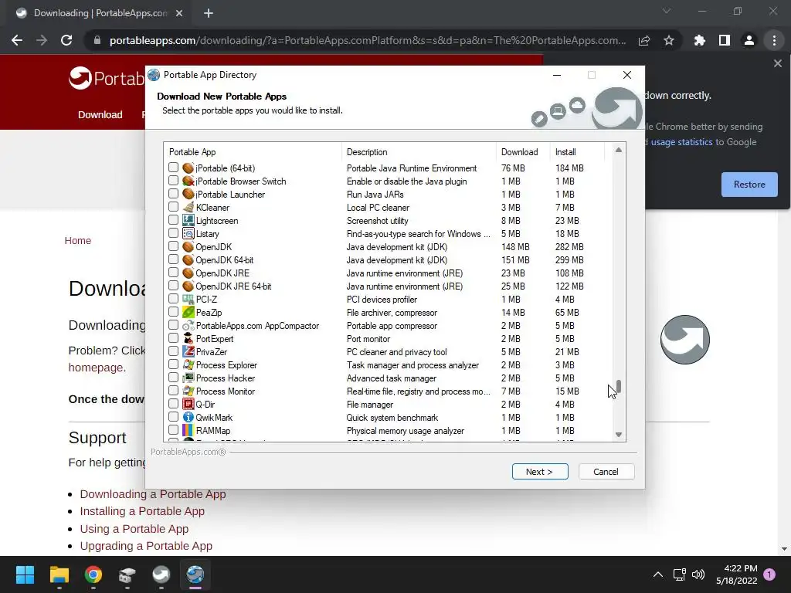Open Windows Start menu
The width and height of the screenshot is (791, 593).
[25, 574]
